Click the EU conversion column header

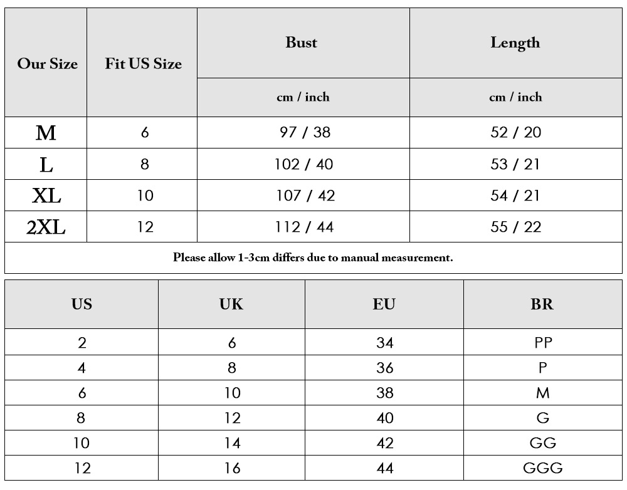[x=384, y=304]
